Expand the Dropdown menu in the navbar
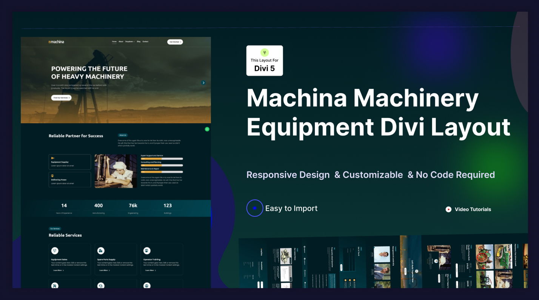The width and height of the screenshot is (539, 300). coord(130,42)
